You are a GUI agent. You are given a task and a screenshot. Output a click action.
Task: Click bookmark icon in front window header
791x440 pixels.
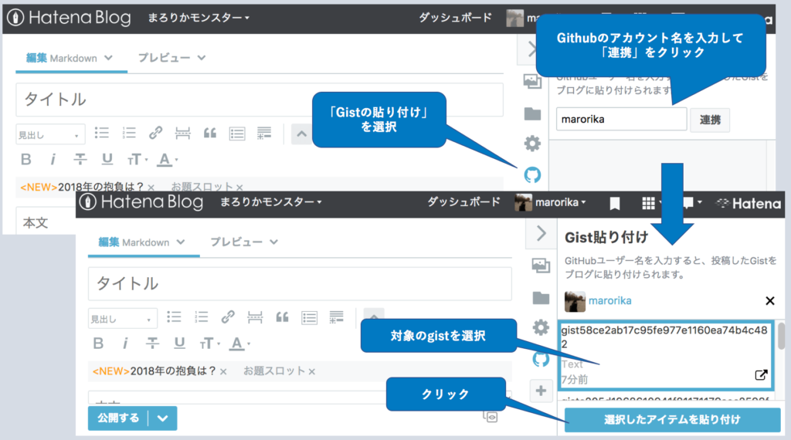[614, 204]
